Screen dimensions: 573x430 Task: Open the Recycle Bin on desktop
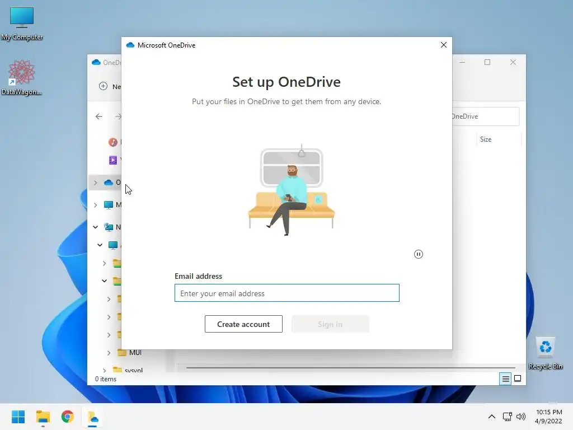(545, 353)
